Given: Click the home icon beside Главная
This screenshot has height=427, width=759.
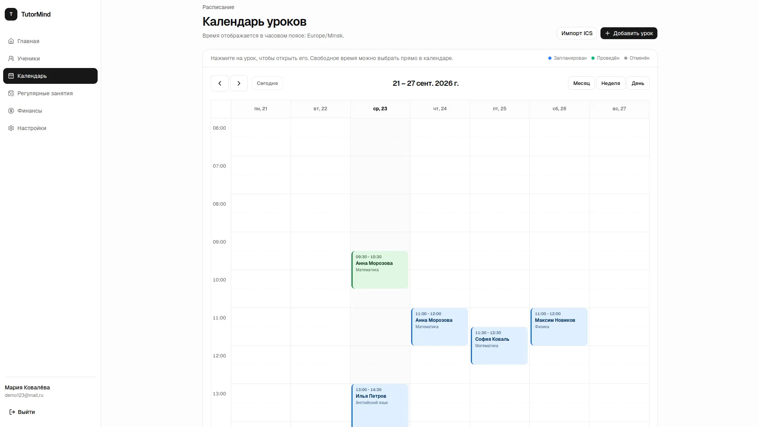Looking at the screenshot, I should pyautogui.click(x=11, y=41).
